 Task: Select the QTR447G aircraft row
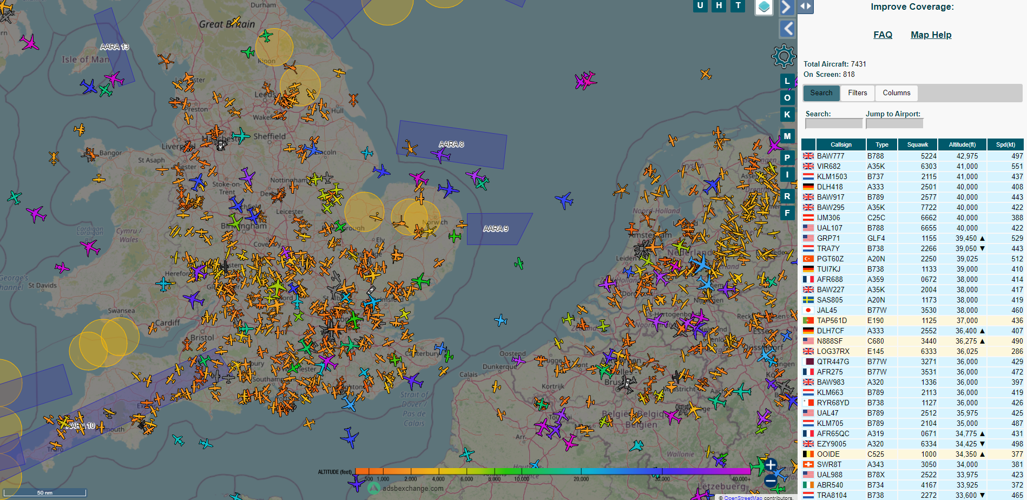pyautogui.click(x=912, y=361)
